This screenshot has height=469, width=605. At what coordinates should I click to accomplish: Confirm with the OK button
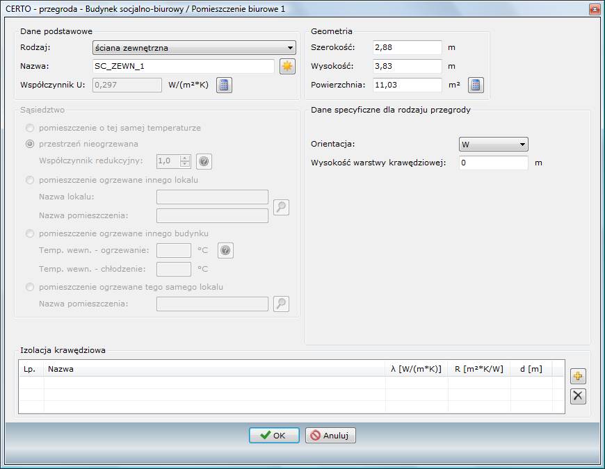274,436
